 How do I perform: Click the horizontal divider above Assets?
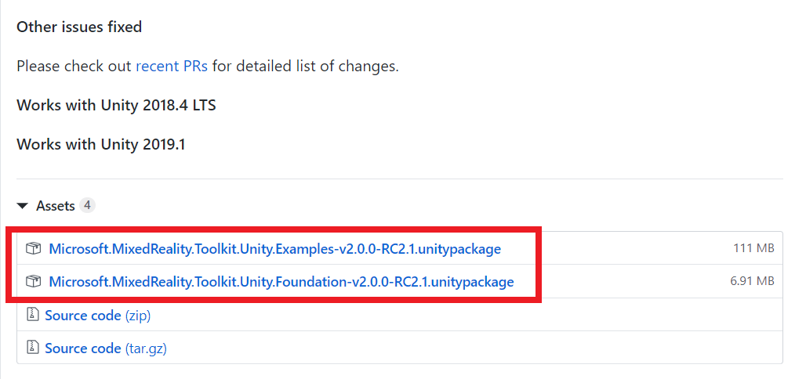click(x=400, y=179)
